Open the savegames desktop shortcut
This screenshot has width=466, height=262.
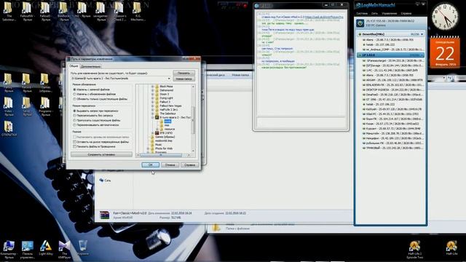point(100,12)
